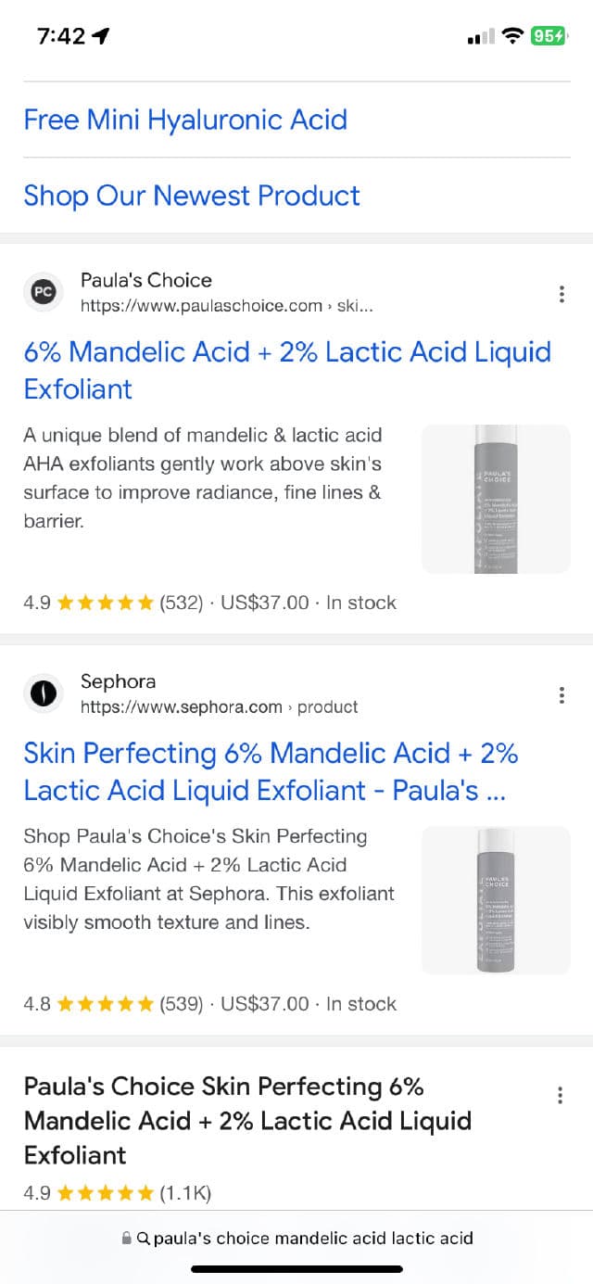
Task: Open options for the third product result
Action: (x=560, y=1096)
